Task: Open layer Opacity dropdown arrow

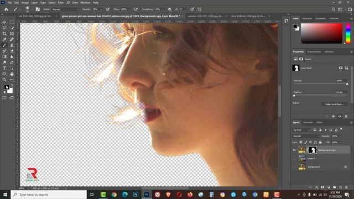Action: tap(341, 136)
